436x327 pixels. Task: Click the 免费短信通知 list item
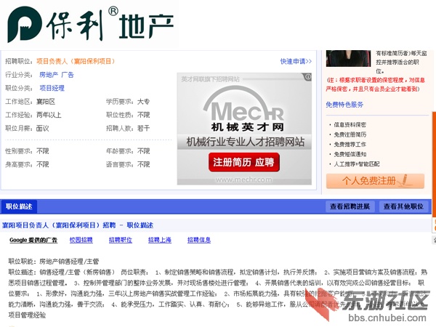[350, 154]
